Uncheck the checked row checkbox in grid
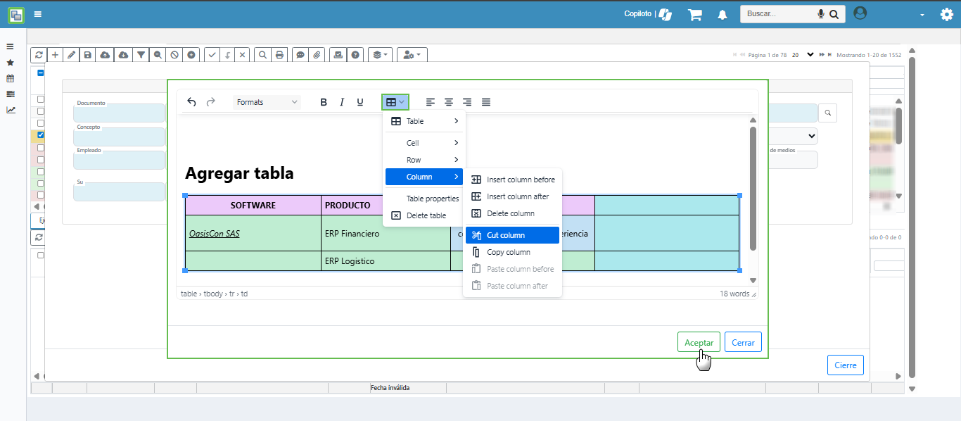961x421 pixels. coord(41,135)
